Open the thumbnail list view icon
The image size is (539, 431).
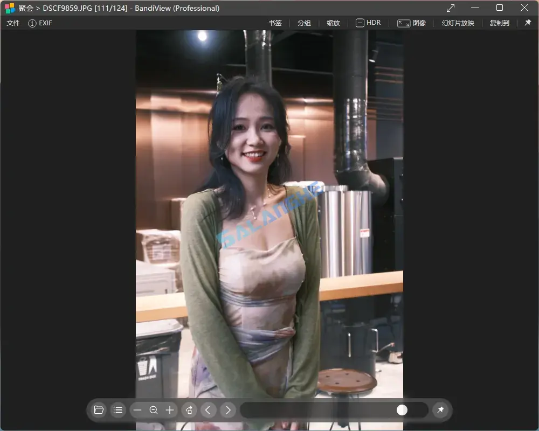tap(118, 410)
